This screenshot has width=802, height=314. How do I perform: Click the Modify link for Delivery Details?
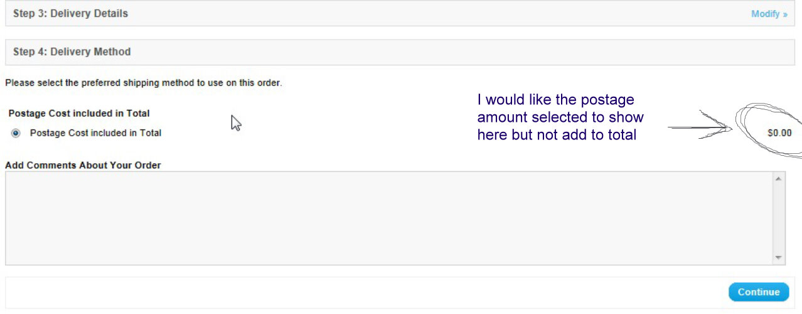pyautogui.click(x=765, y=14)
